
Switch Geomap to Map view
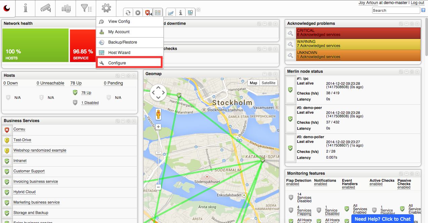tap(254, 83)
